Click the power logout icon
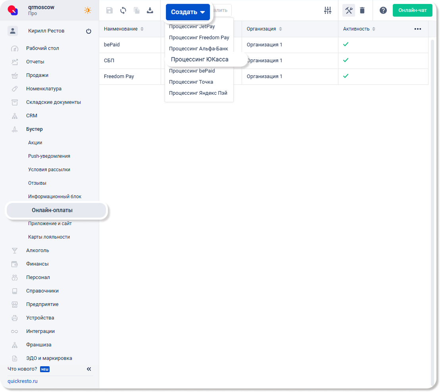This screenshot has height=392, width=440. pyautogui.click(x=88, y=31)
